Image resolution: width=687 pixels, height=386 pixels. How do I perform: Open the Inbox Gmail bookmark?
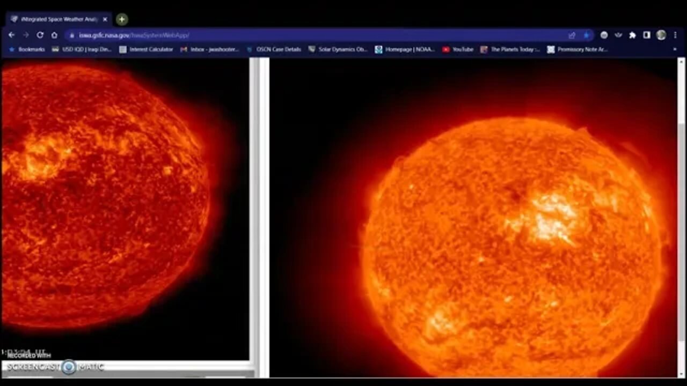point(209,49)
